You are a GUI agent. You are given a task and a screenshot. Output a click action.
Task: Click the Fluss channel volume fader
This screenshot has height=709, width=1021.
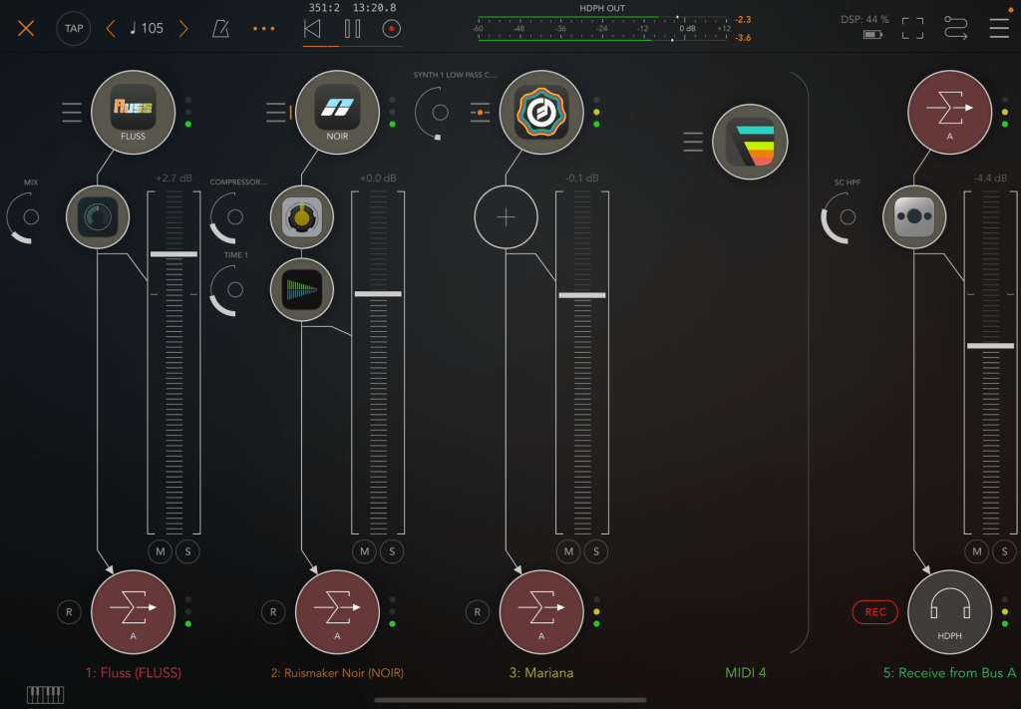point(173,254)
